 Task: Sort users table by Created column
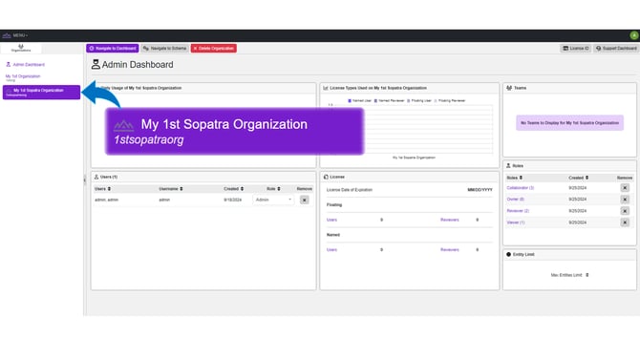coord(233,189)
